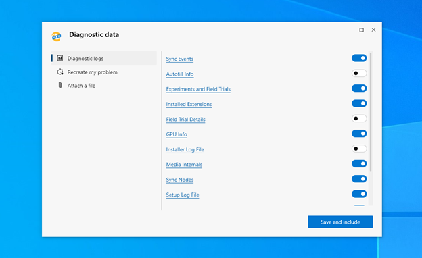
Task: Select the Recreate my problem tab
Action: [104, 72]
